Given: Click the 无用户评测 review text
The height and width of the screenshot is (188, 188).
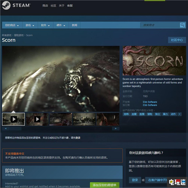Looking at the screenshot, I should click(x=149, y=91).
